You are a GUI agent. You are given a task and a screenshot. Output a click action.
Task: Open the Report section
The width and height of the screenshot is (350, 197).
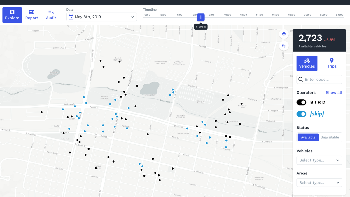pos(32,15)
